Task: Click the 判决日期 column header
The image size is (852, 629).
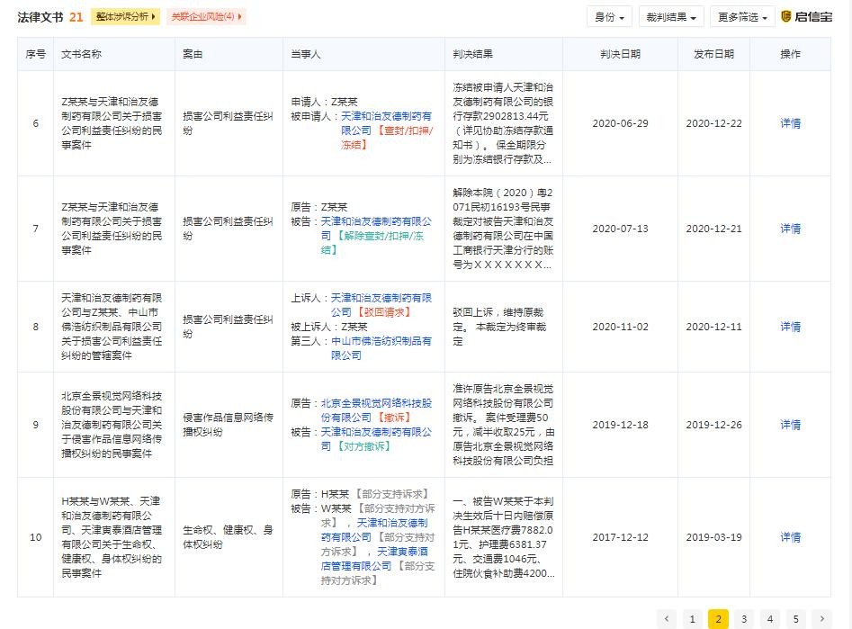Action: click(x=620, y=54)
